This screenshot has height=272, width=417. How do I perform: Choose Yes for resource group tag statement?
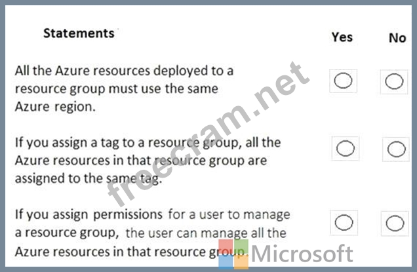coord(346,149)
